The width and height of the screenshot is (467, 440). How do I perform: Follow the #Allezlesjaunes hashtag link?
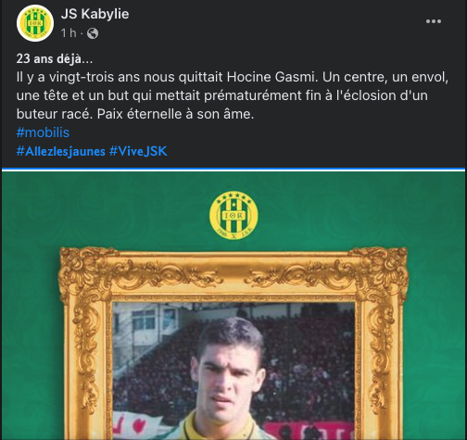coord(61,151)
